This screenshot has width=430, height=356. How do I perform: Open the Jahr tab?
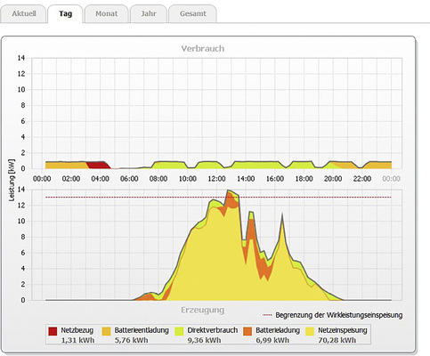(x=149, y=14)
